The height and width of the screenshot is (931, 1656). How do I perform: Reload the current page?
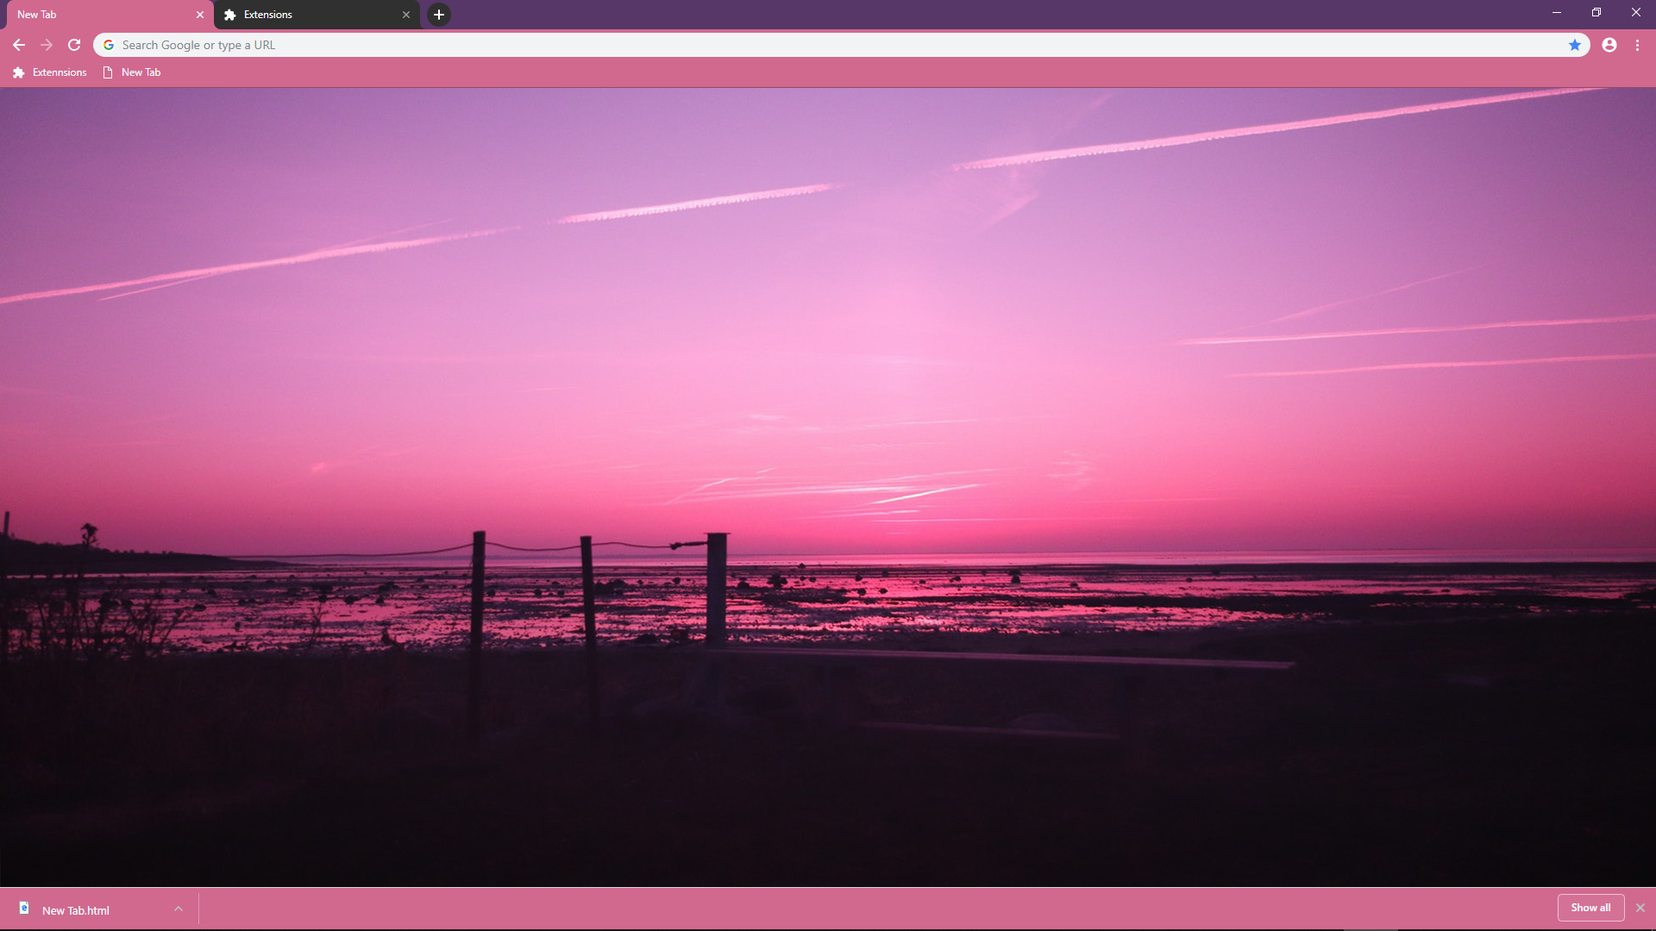coord(74,45)
